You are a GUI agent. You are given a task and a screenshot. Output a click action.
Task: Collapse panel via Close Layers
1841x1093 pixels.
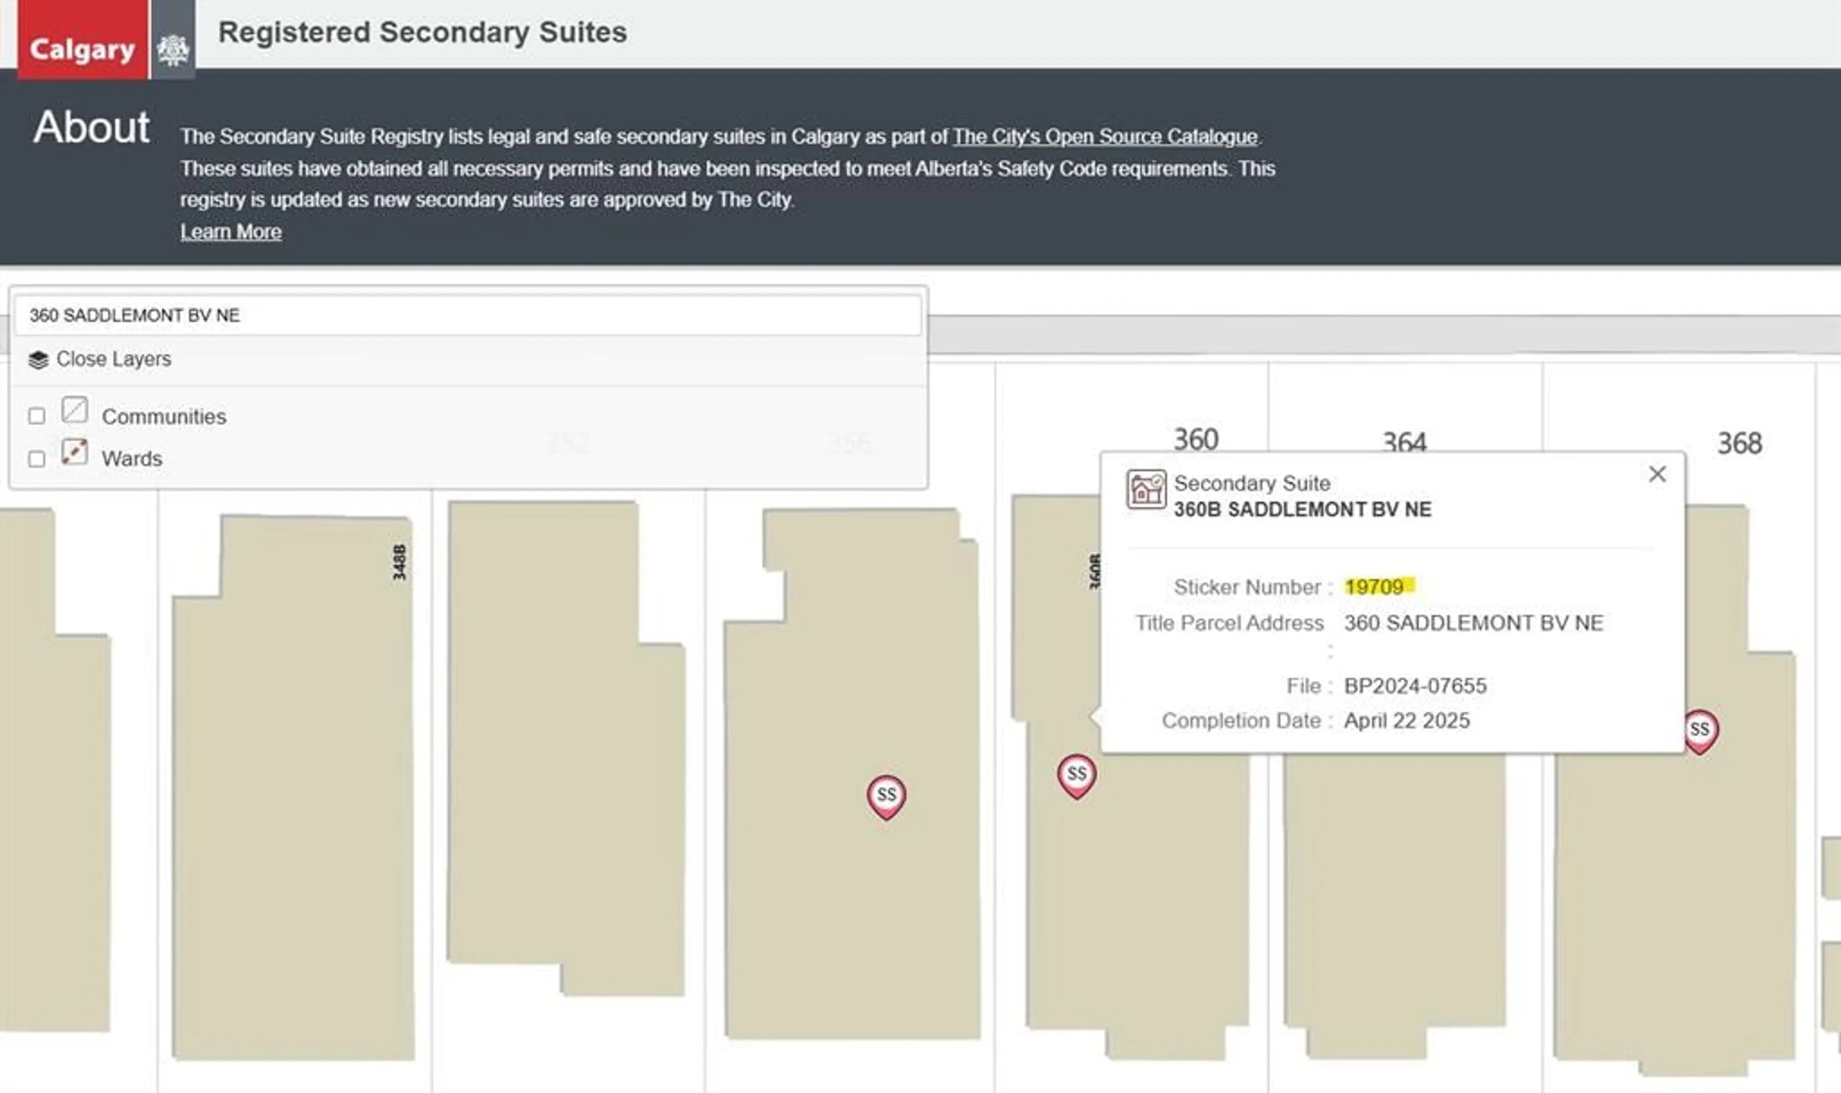(114, 360)
